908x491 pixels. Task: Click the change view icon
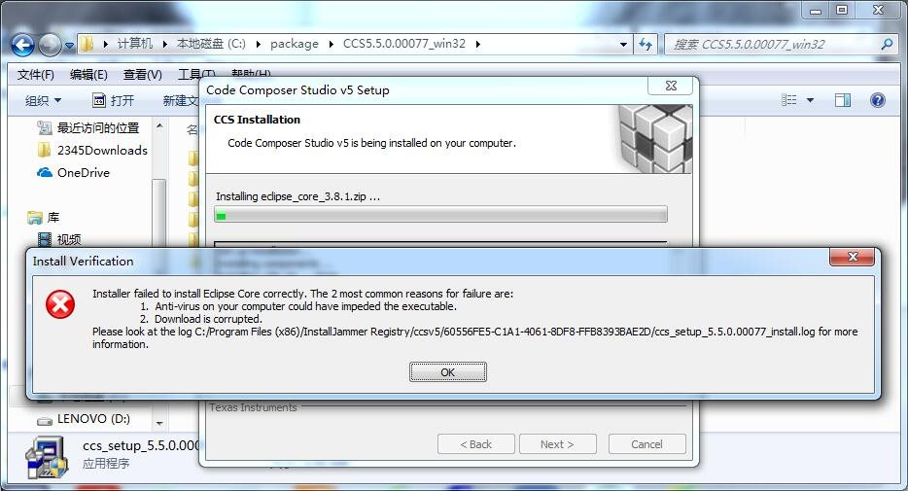coord(788,100)
